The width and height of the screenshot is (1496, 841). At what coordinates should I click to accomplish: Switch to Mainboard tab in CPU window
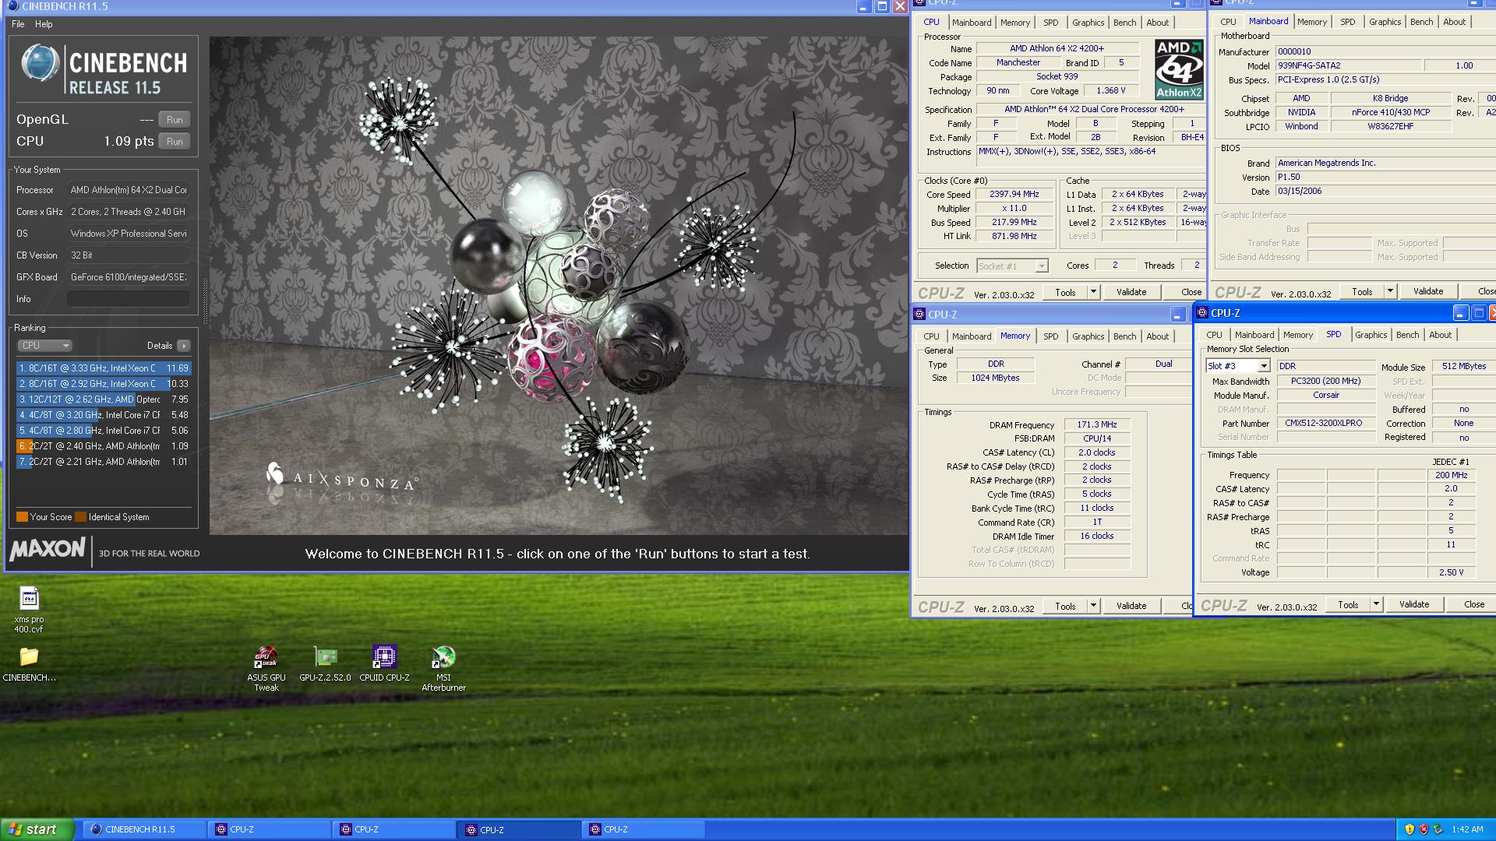972,23
